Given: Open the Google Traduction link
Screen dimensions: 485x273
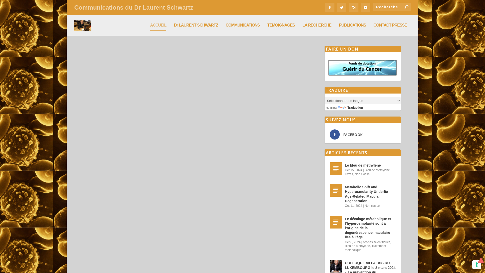Looking at the screenshot, I should click(350, 107).
